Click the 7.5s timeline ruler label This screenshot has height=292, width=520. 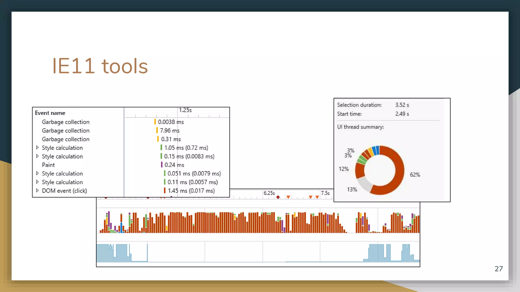[x=325, y=193]
